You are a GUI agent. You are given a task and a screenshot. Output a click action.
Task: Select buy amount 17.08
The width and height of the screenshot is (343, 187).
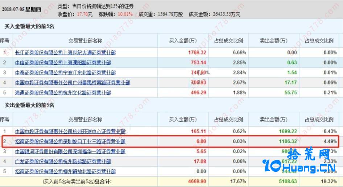(x=200, y=161)
